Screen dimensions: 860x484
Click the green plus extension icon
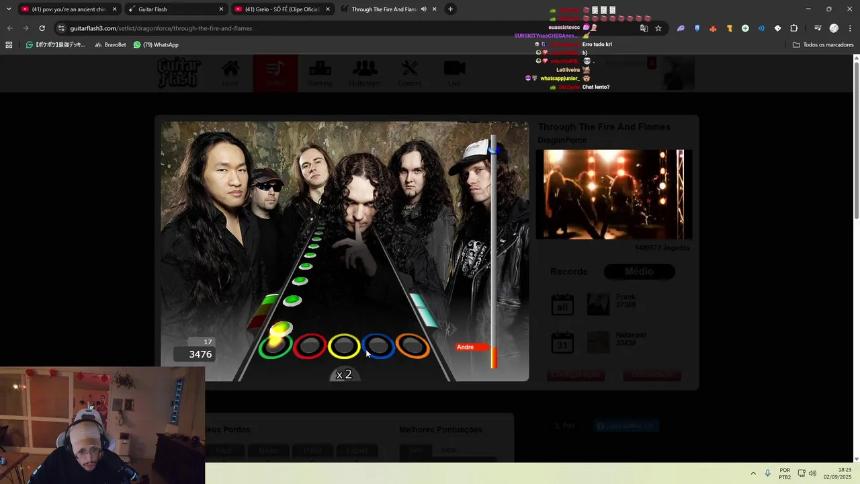click(x=745, y=28)
